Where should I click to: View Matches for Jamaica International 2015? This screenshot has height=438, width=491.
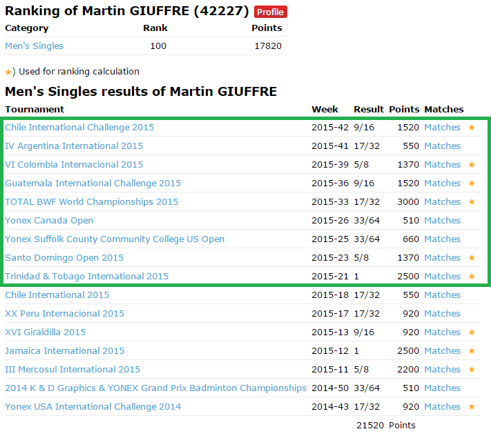442,350
